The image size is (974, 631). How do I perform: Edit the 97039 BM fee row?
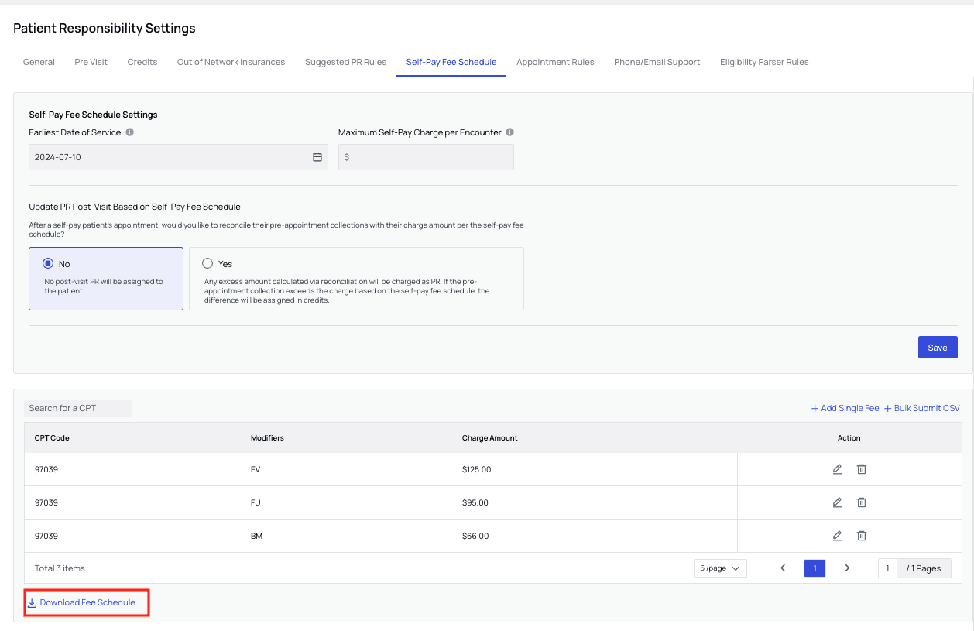[837, 536]
